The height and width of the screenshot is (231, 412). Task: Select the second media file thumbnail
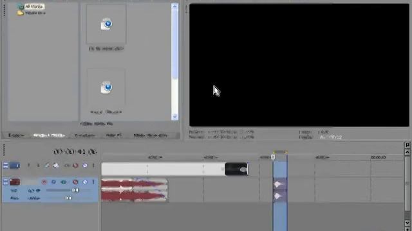tap(106, 88)
